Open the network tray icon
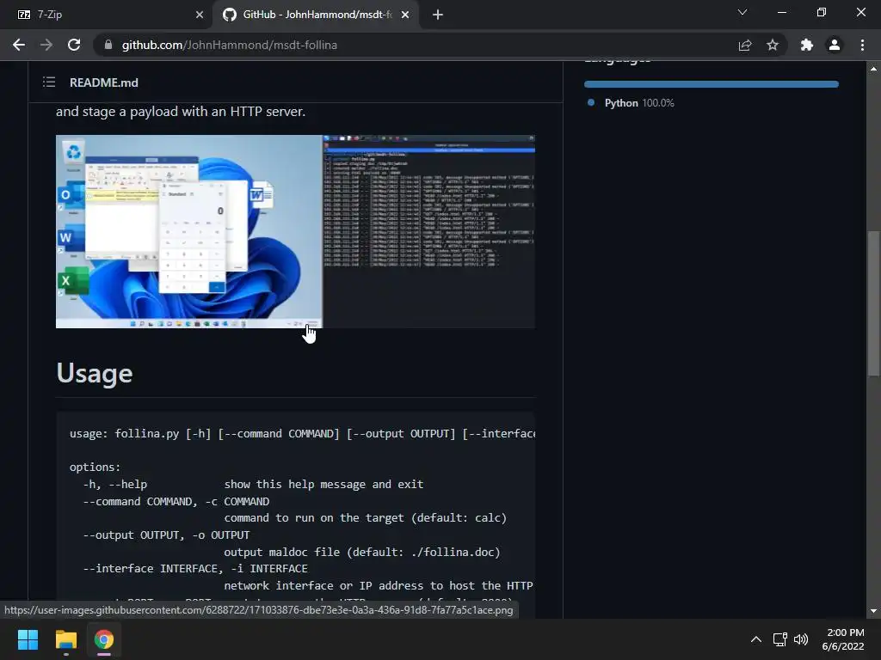 779,639
